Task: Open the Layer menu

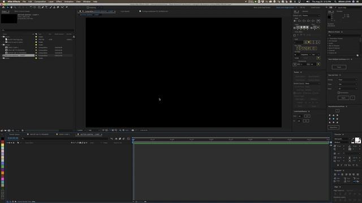Action: point(51,2)
